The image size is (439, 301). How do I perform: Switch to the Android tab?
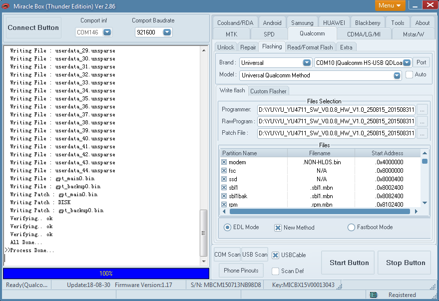pyautogui.click(x=272, y=22)
